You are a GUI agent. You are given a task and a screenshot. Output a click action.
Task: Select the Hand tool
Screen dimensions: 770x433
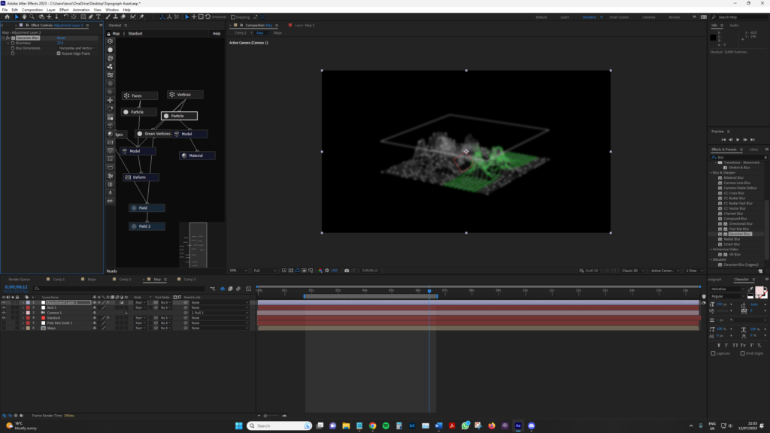(x=24, y=17)
